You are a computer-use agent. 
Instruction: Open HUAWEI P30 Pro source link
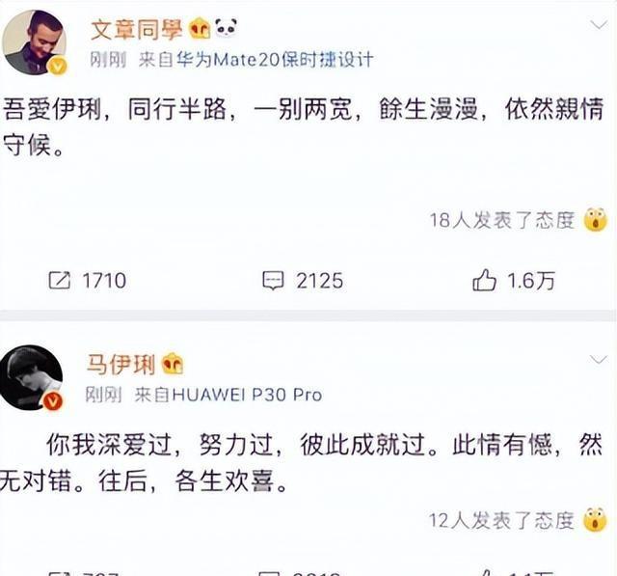click(x=248, y=394)
